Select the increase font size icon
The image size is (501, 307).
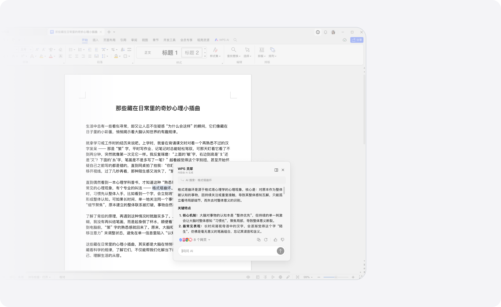[x=37, y=49]
